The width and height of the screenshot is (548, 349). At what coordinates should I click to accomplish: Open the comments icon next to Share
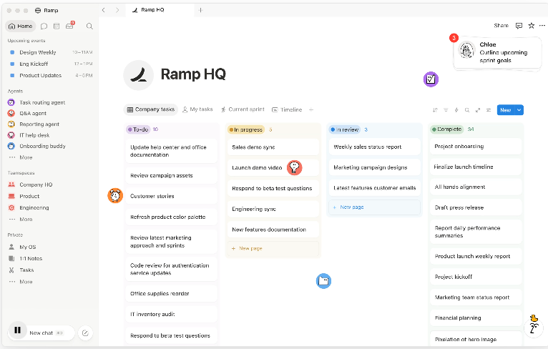click(x=519, y=26)
